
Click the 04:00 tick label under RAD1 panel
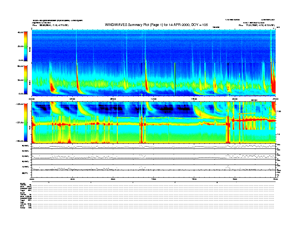coord(72,99)
